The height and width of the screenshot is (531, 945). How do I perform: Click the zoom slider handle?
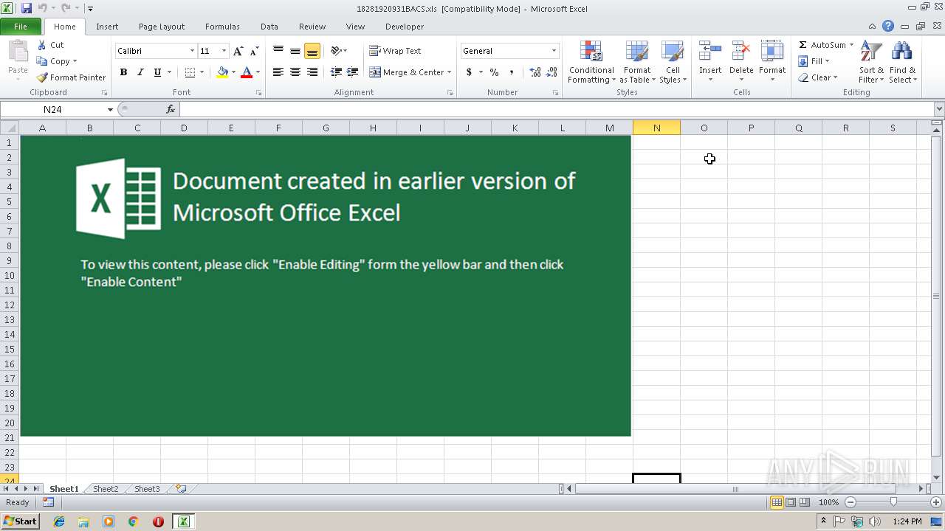pyautogui.click(x=893, y=502)
